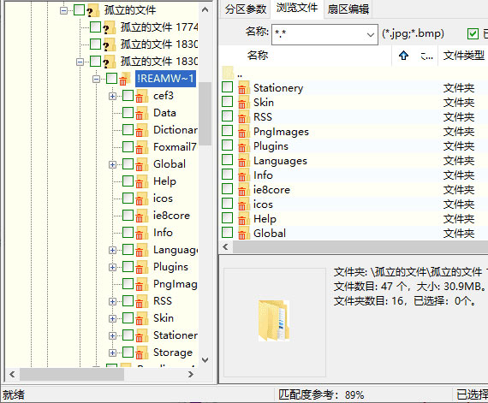Click the parent directory '..' folder icon
The image size is (488, 403).
point(228,73)
